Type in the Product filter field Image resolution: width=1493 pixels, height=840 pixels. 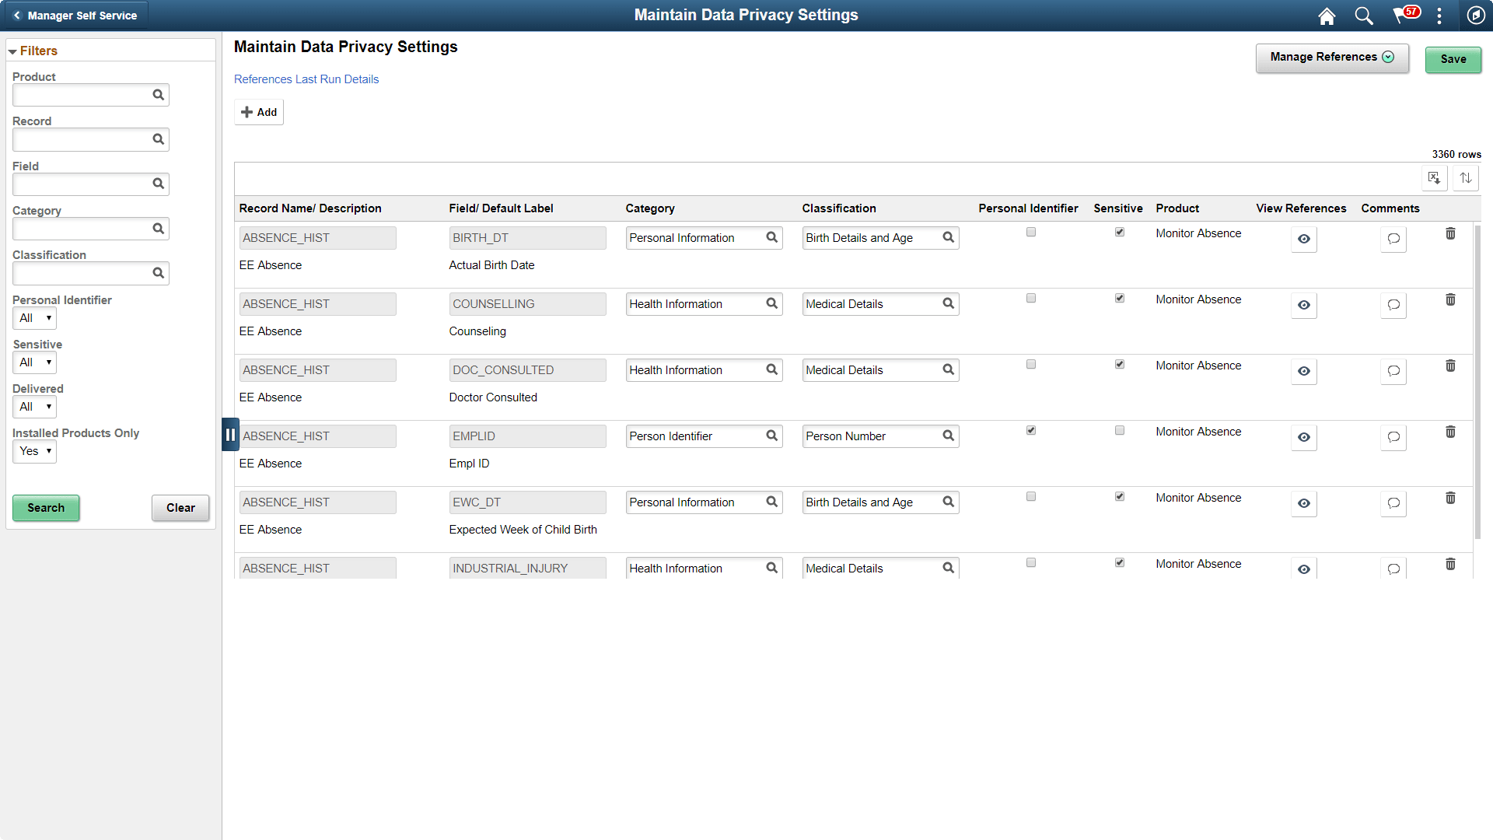82,94
